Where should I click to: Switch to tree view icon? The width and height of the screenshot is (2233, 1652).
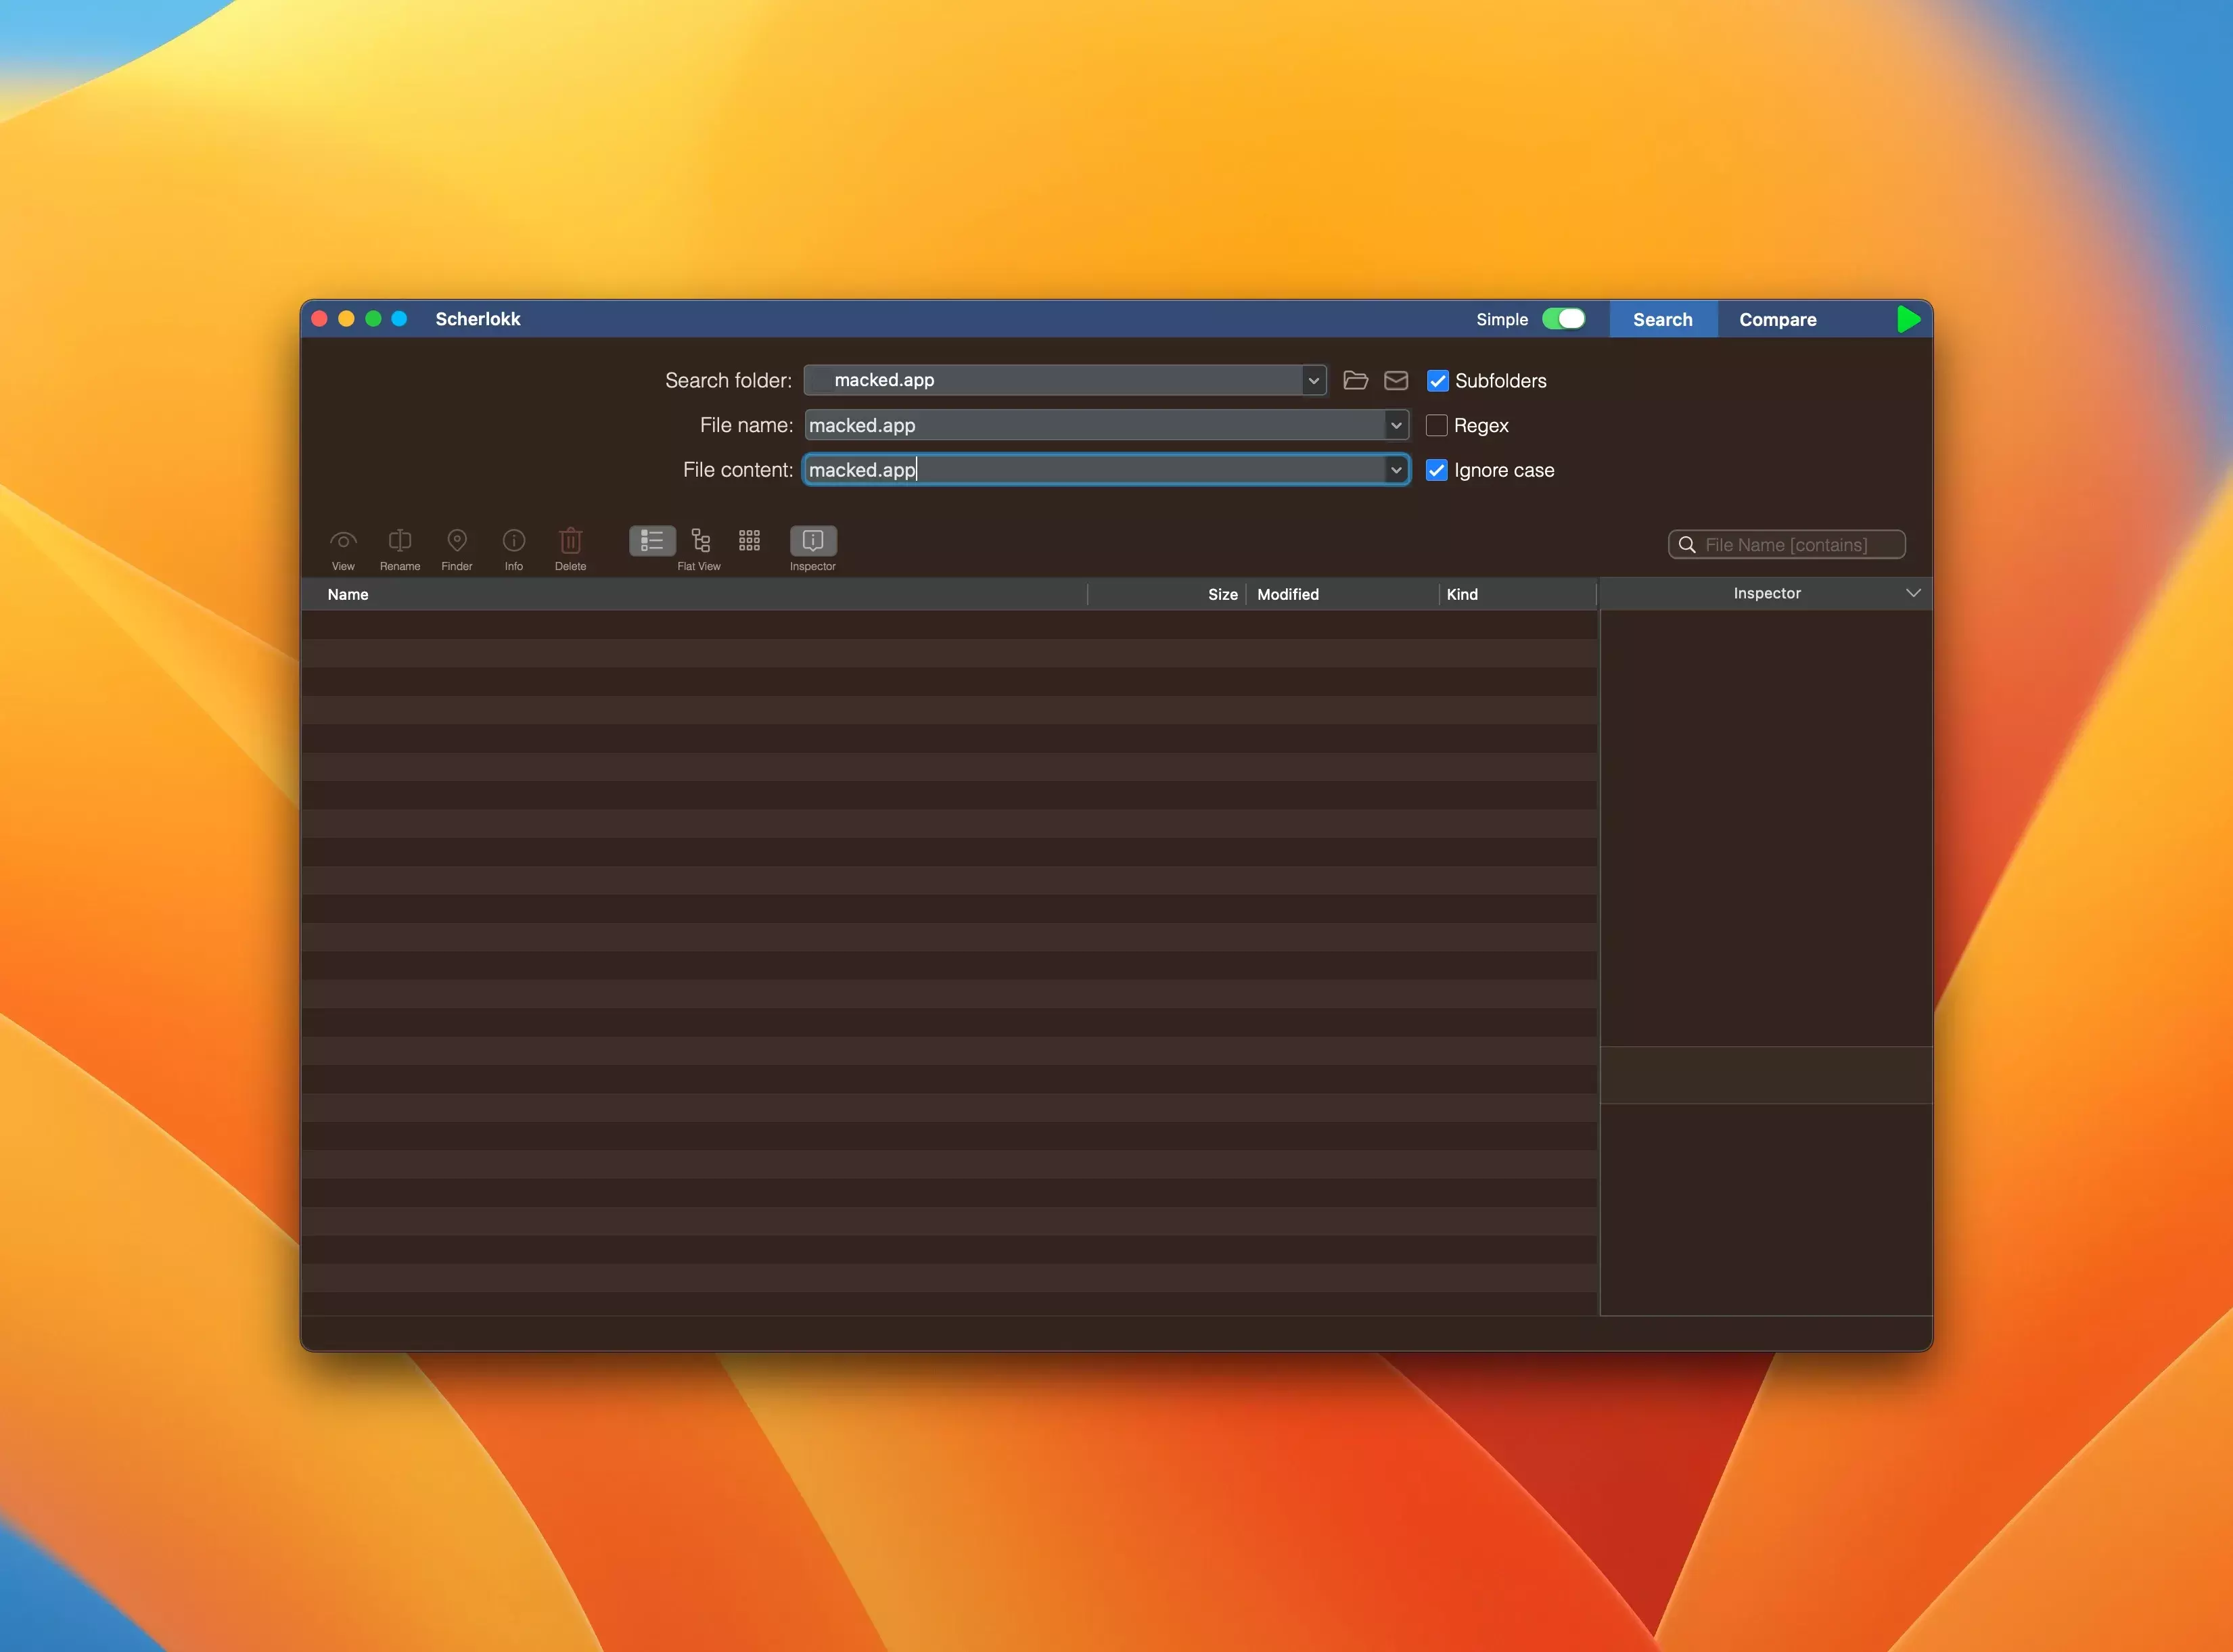coord(700,541)
